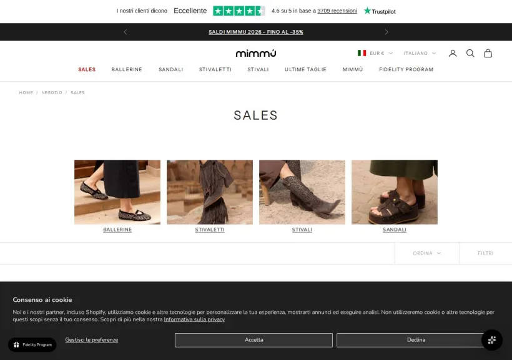Image resolution: width=512 pixels, height=360 pixels.
Task: Click the Trustpilot logo
Action: [x=380, y=11]
